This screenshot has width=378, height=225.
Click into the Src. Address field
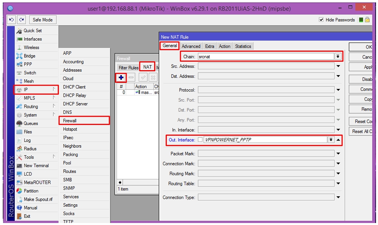266,66
